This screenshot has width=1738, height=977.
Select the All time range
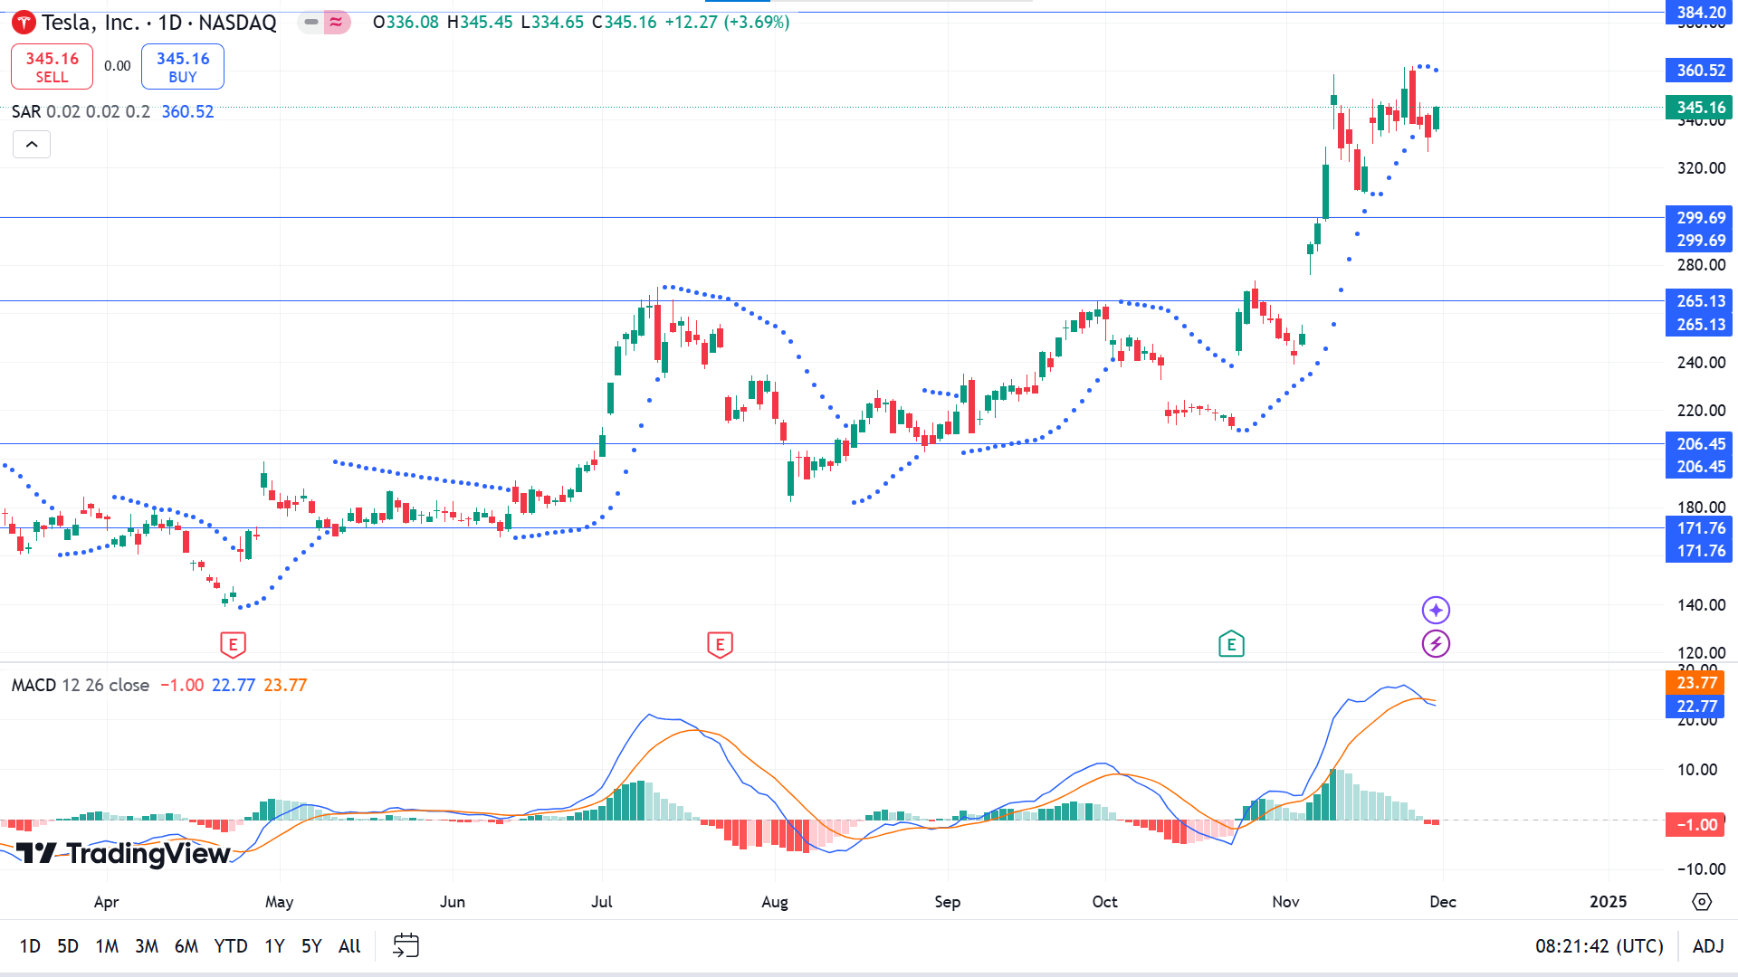pos(349,946)
